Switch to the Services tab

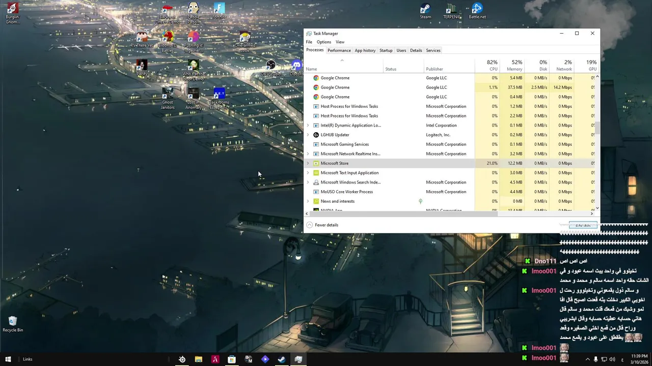(433, 50)
